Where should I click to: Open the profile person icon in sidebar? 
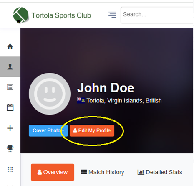coord(10,66)
